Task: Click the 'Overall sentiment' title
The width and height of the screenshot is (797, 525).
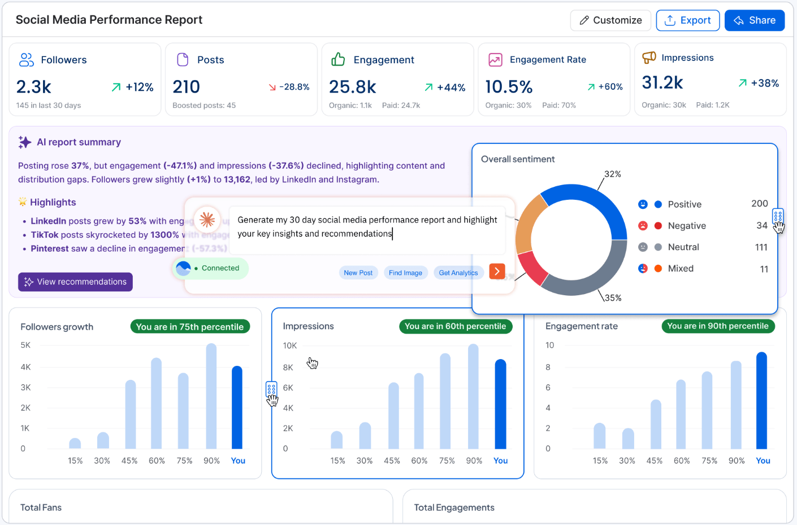Action: coord(518,159)
